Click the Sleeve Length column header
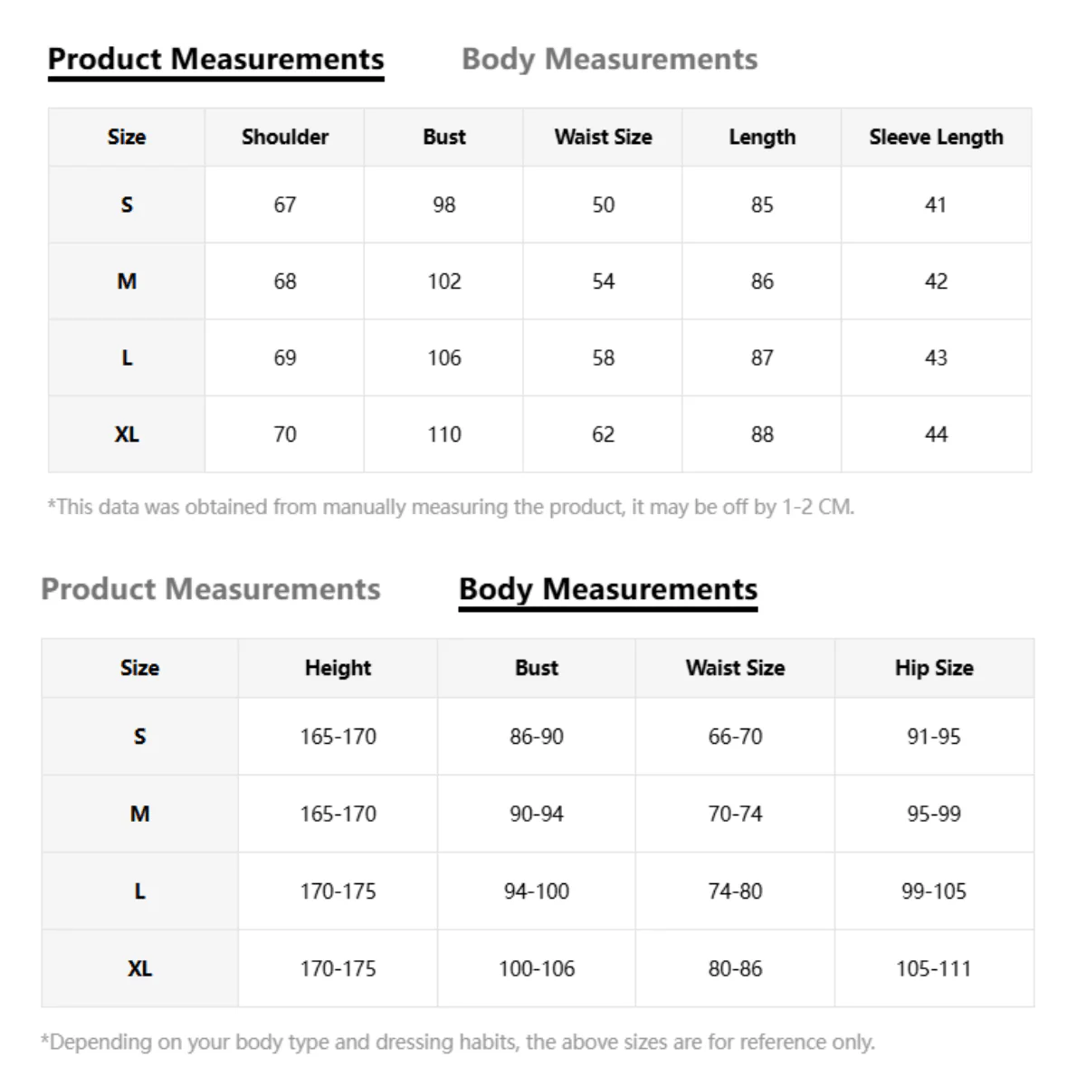 [x=936, y=138]
